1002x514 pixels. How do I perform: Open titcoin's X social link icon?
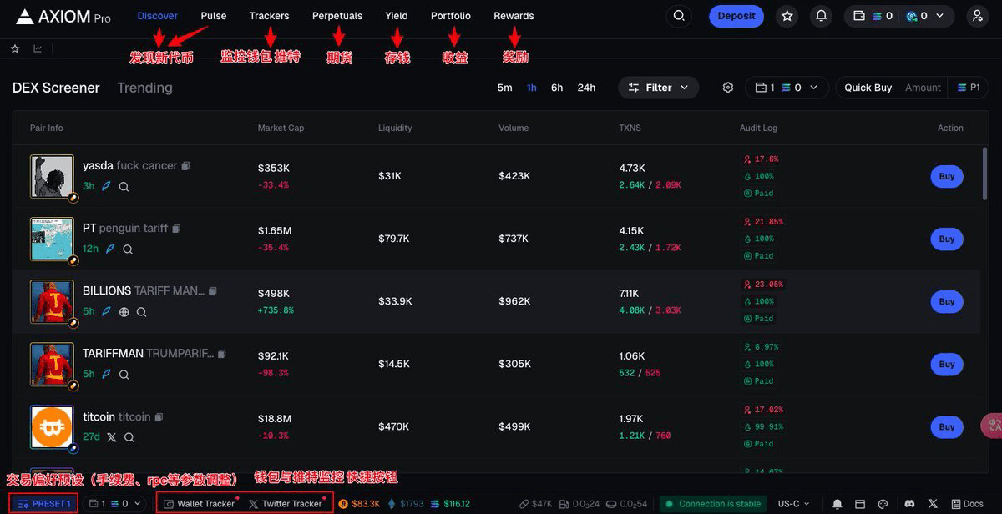pos(112,437)
